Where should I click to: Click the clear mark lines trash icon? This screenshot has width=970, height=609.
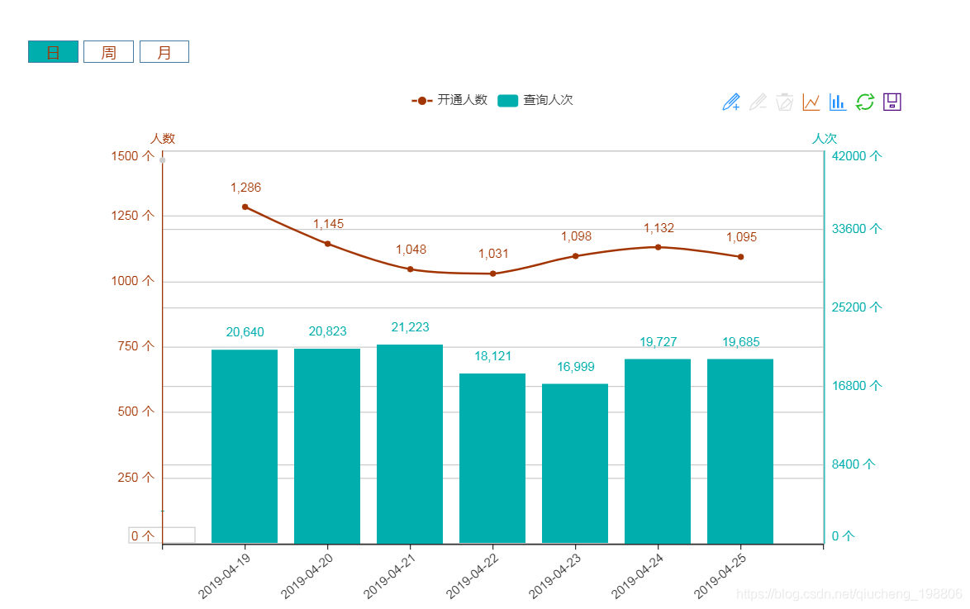pos(785,102)
